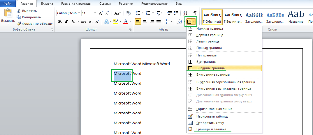Sort text with the A-Z icon
313x135 pixels.
click(185, 13)
